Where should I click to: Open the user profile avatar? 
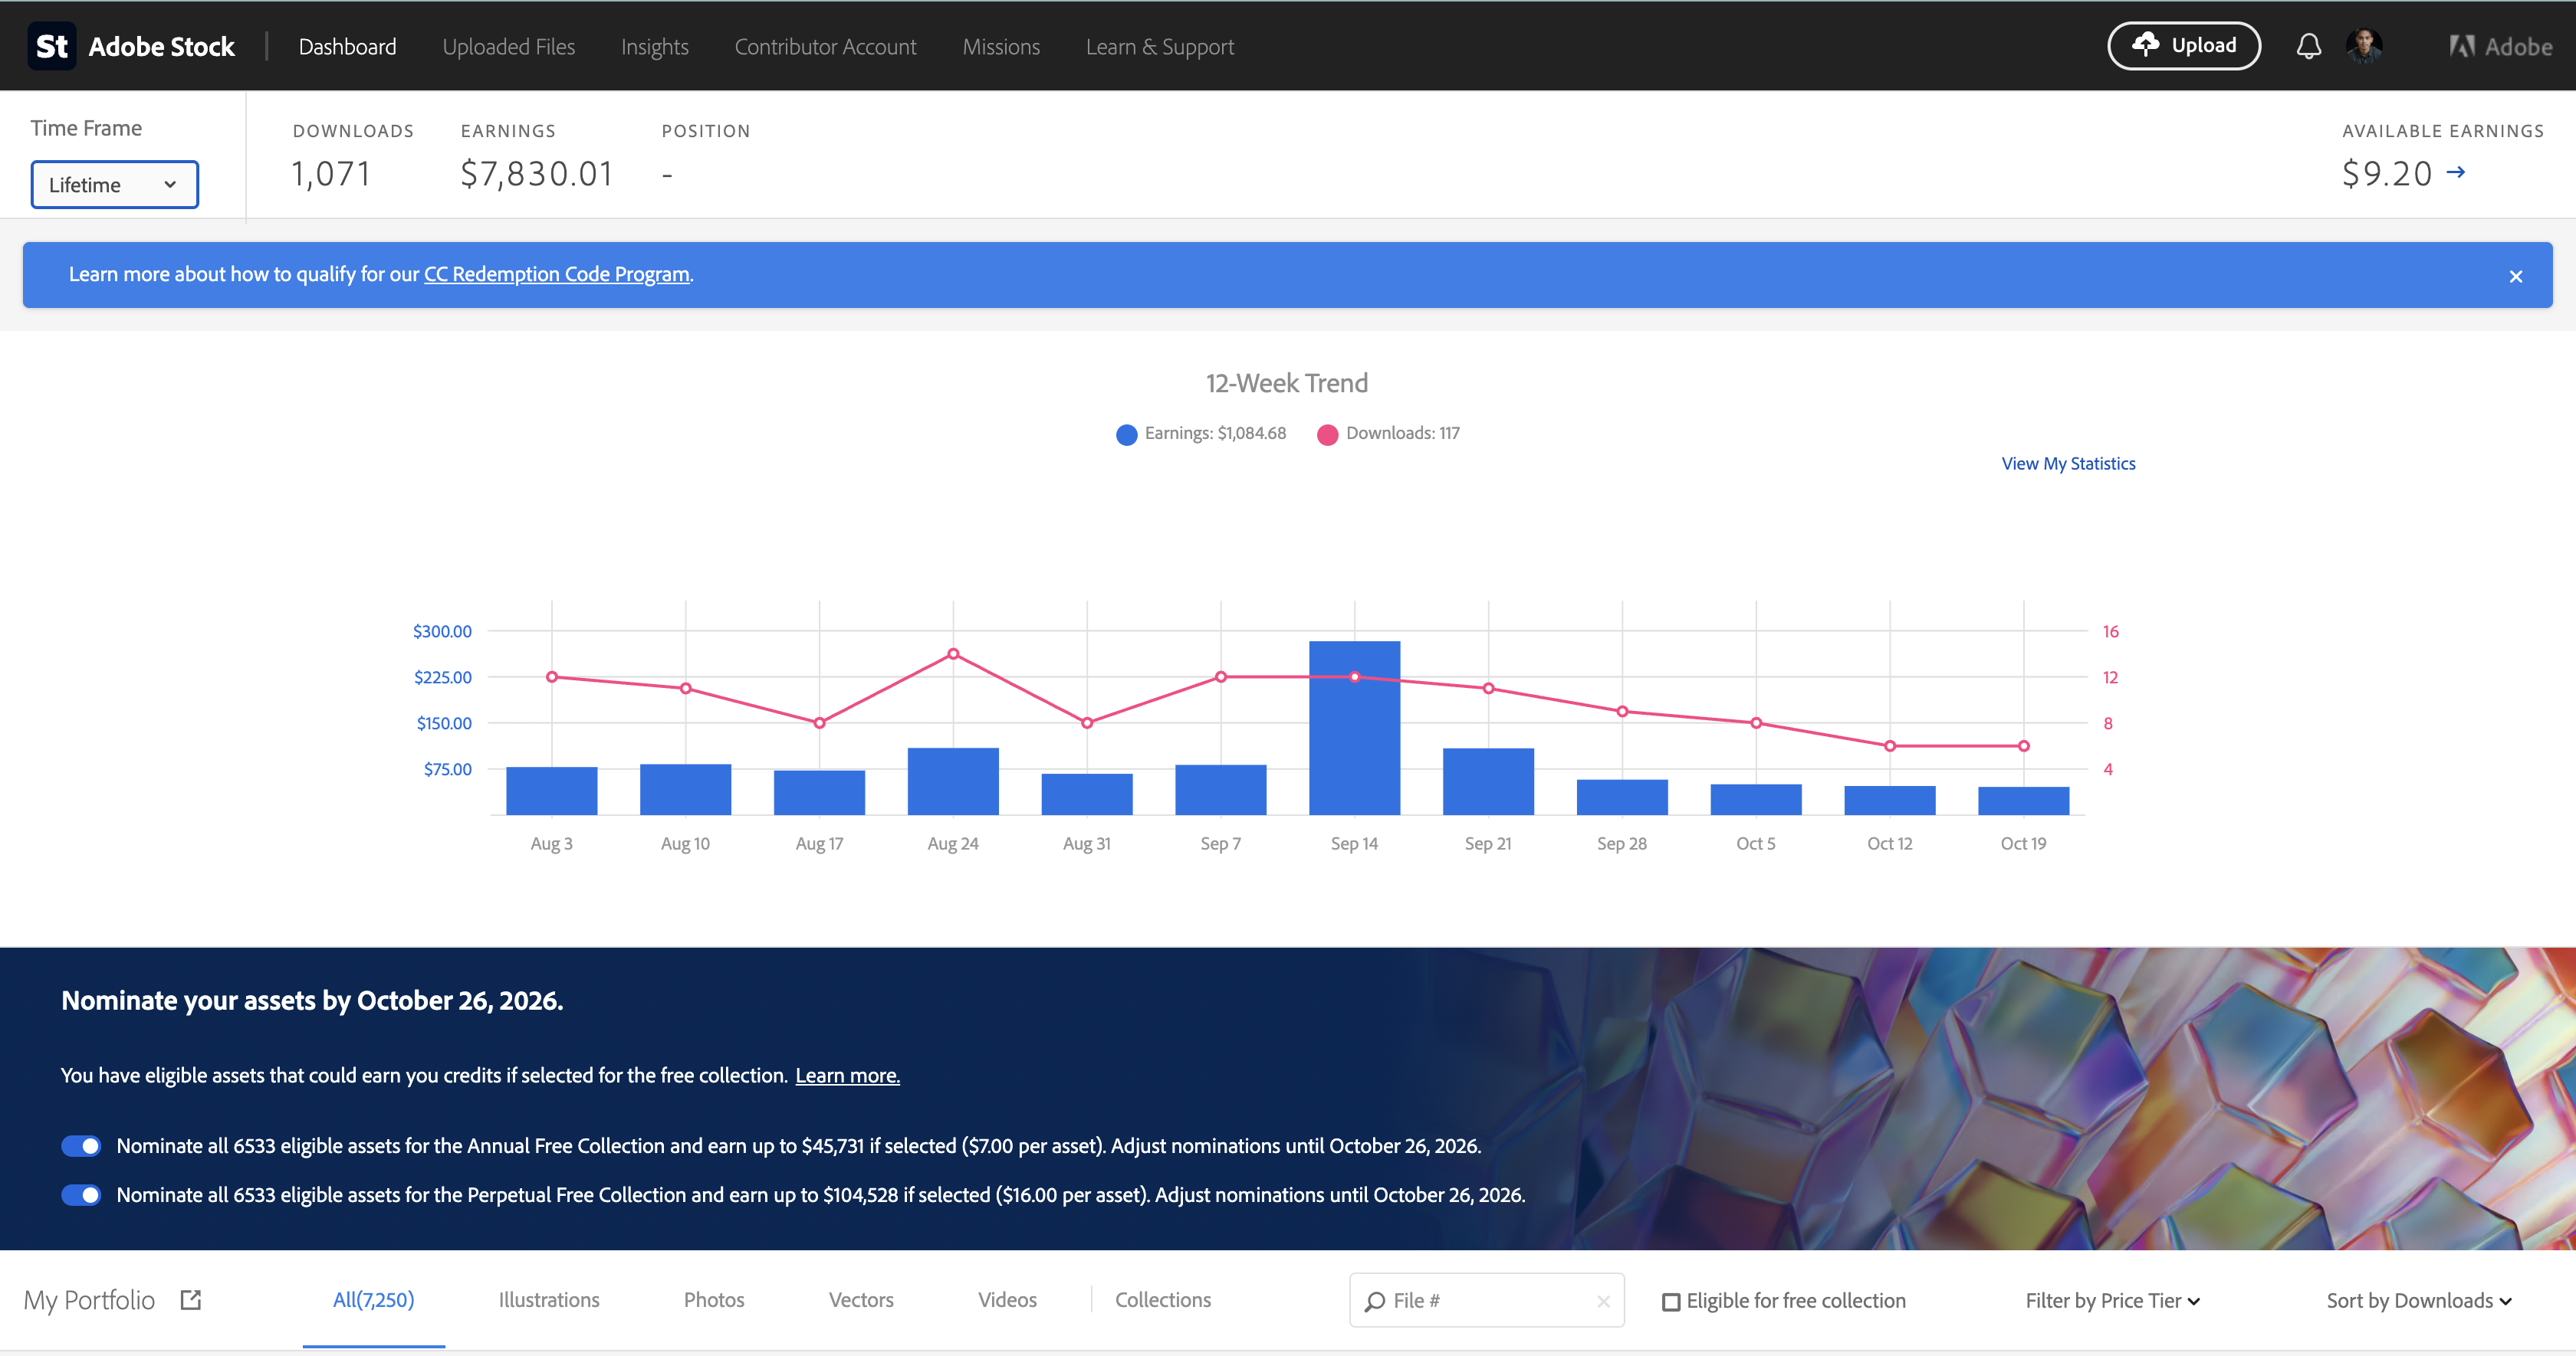pos(2364,46)
